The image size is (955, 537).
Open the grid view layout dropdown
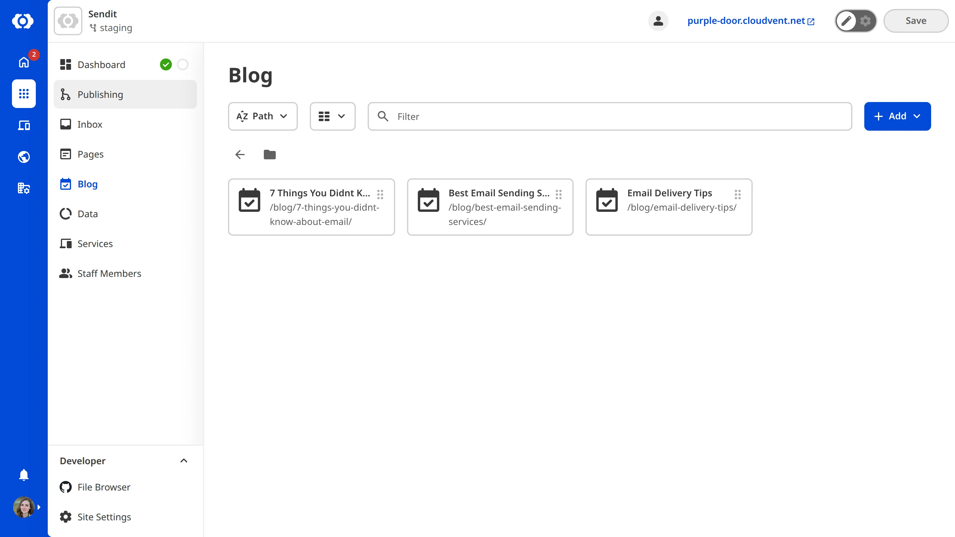(332, 116)
